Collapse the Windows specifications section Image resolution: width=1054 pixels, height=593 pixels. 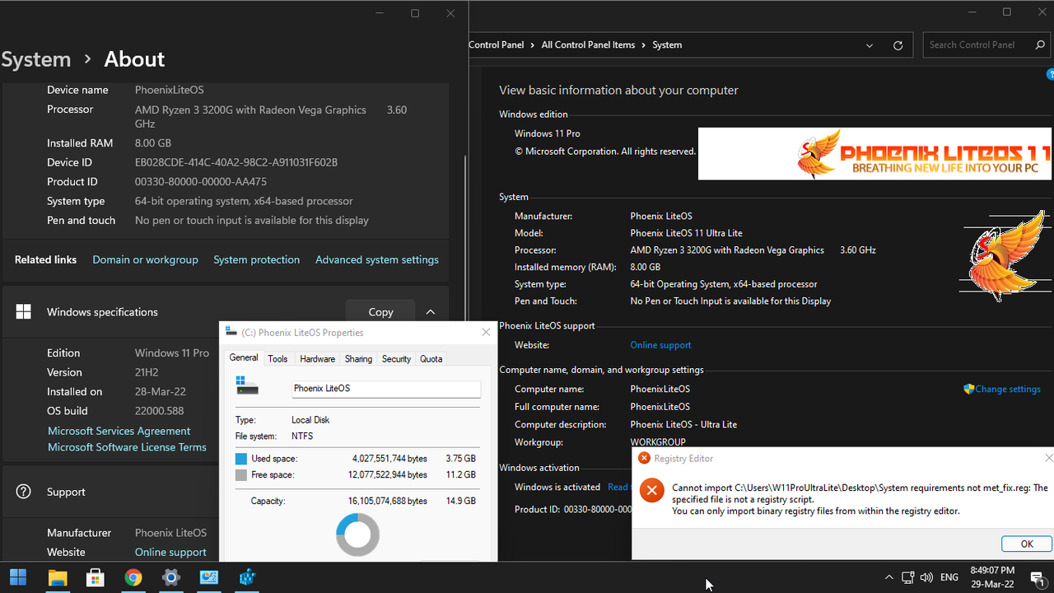(430, 312)
